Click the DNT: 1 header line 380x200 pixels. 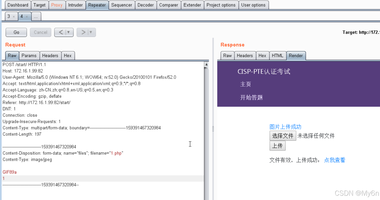pyautogui.click(x=9, y=109)
